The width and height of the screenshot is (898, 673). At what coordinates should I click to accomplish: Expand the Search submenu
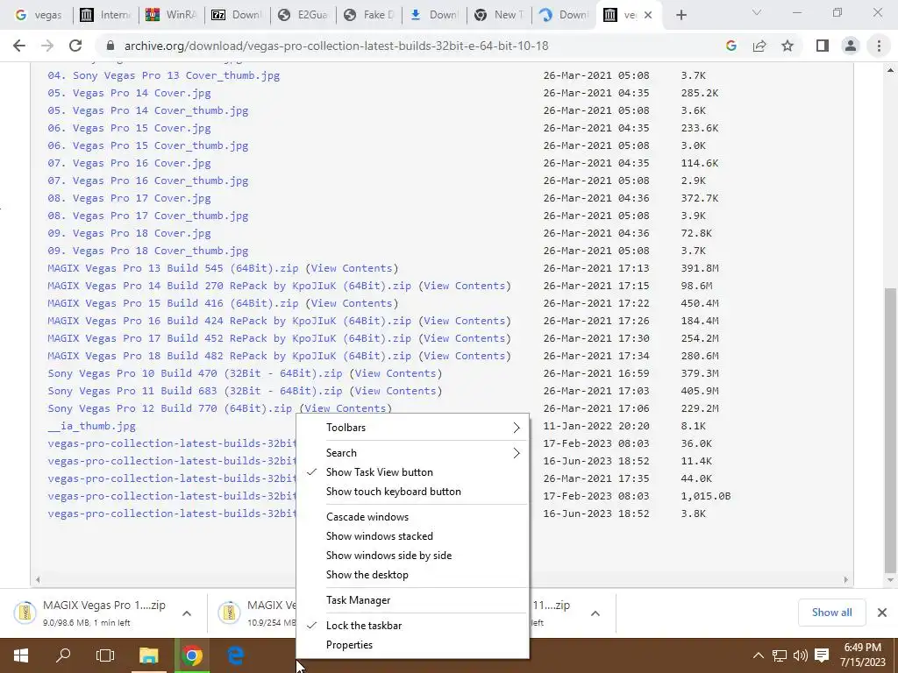click(412, 453)
